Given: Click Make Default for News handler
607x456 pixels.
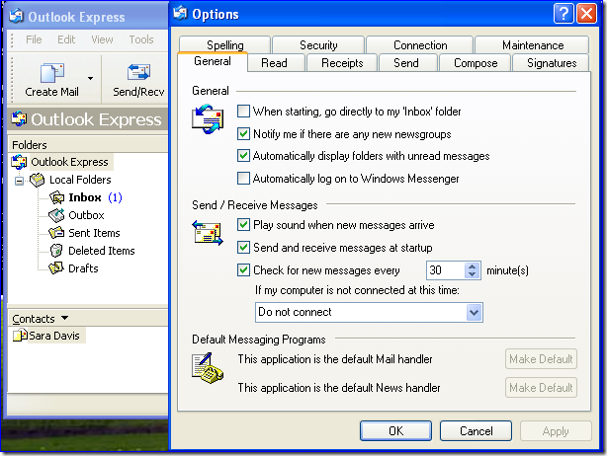Looking at the screenshot, I should pos(541,388).
